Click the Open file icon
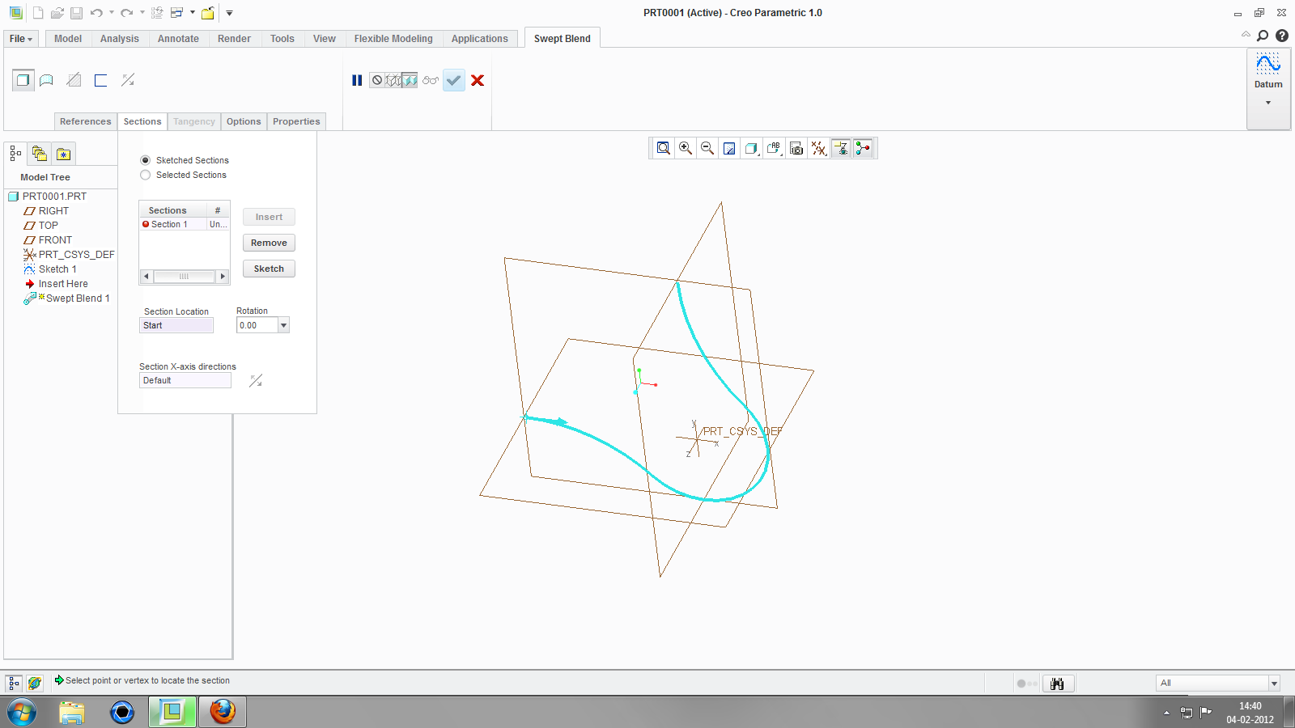Image resolution: width=1295 pixels, height=728 pixels. [57, 13]
